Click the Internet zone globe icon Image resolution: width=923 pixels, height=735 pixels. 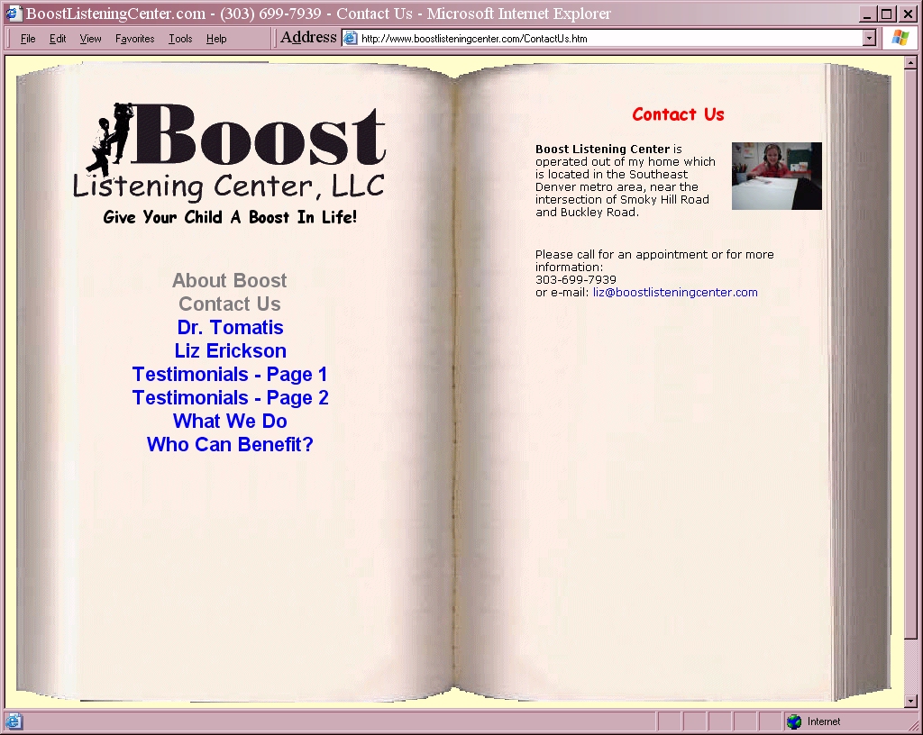[794, 721]
